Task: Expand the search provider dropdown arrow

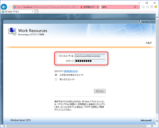Action: (137, 7)
